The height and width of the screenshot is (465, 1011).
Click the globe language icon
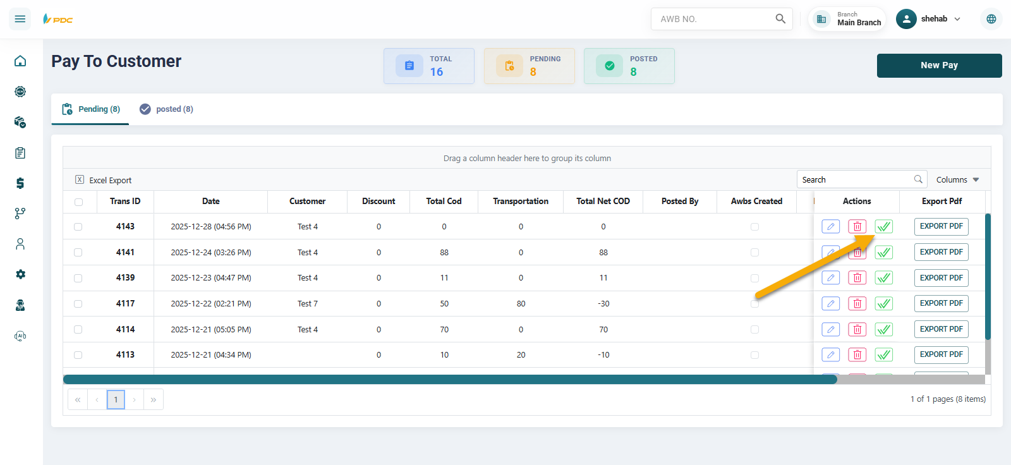click(991, 19)
